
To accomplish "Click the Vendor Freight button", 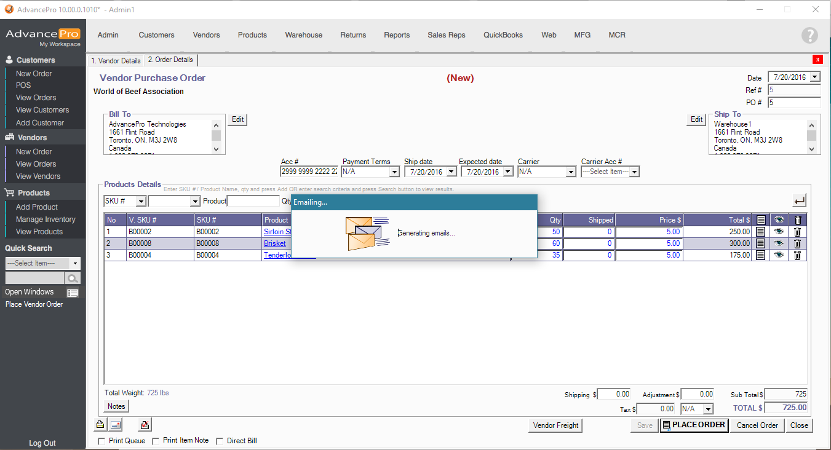I will [555, 425].
